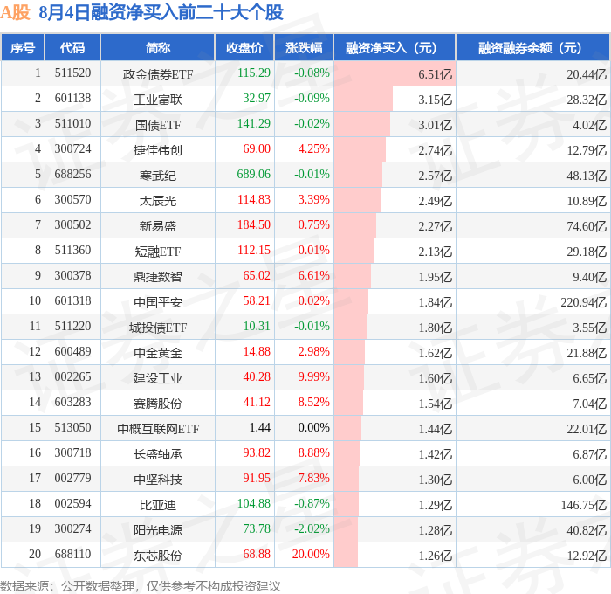Click closing price 141.29
Viewport: 611px width, 594px height.
tap(254, 124)
